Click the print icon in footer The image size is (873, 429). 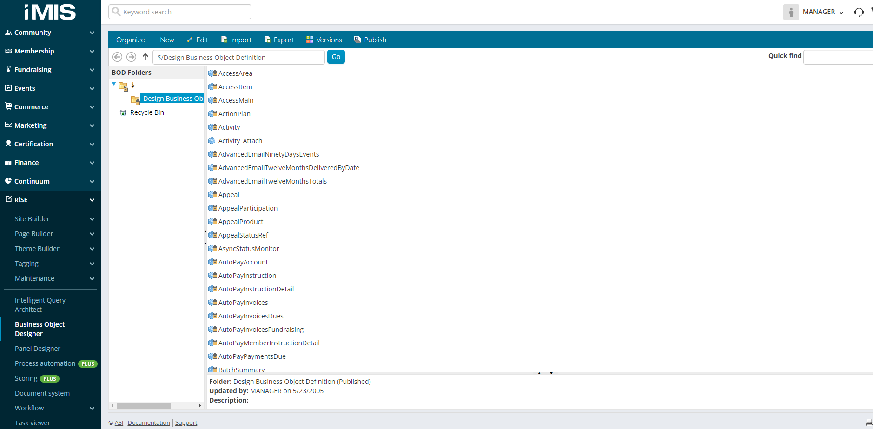coord(868,422)
